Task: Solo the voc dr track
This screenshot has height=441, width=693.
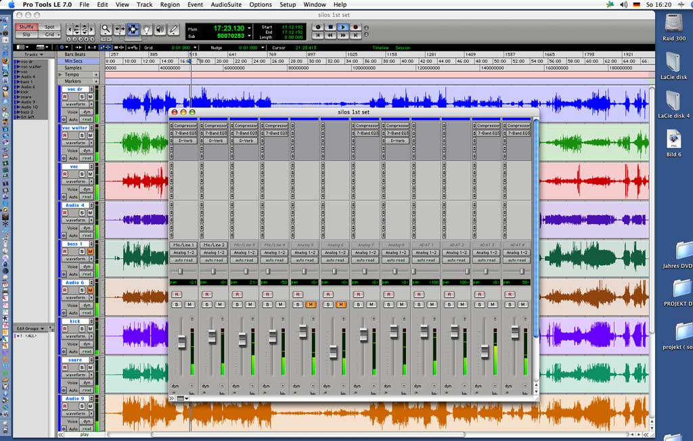Action: tap(82, 96)
